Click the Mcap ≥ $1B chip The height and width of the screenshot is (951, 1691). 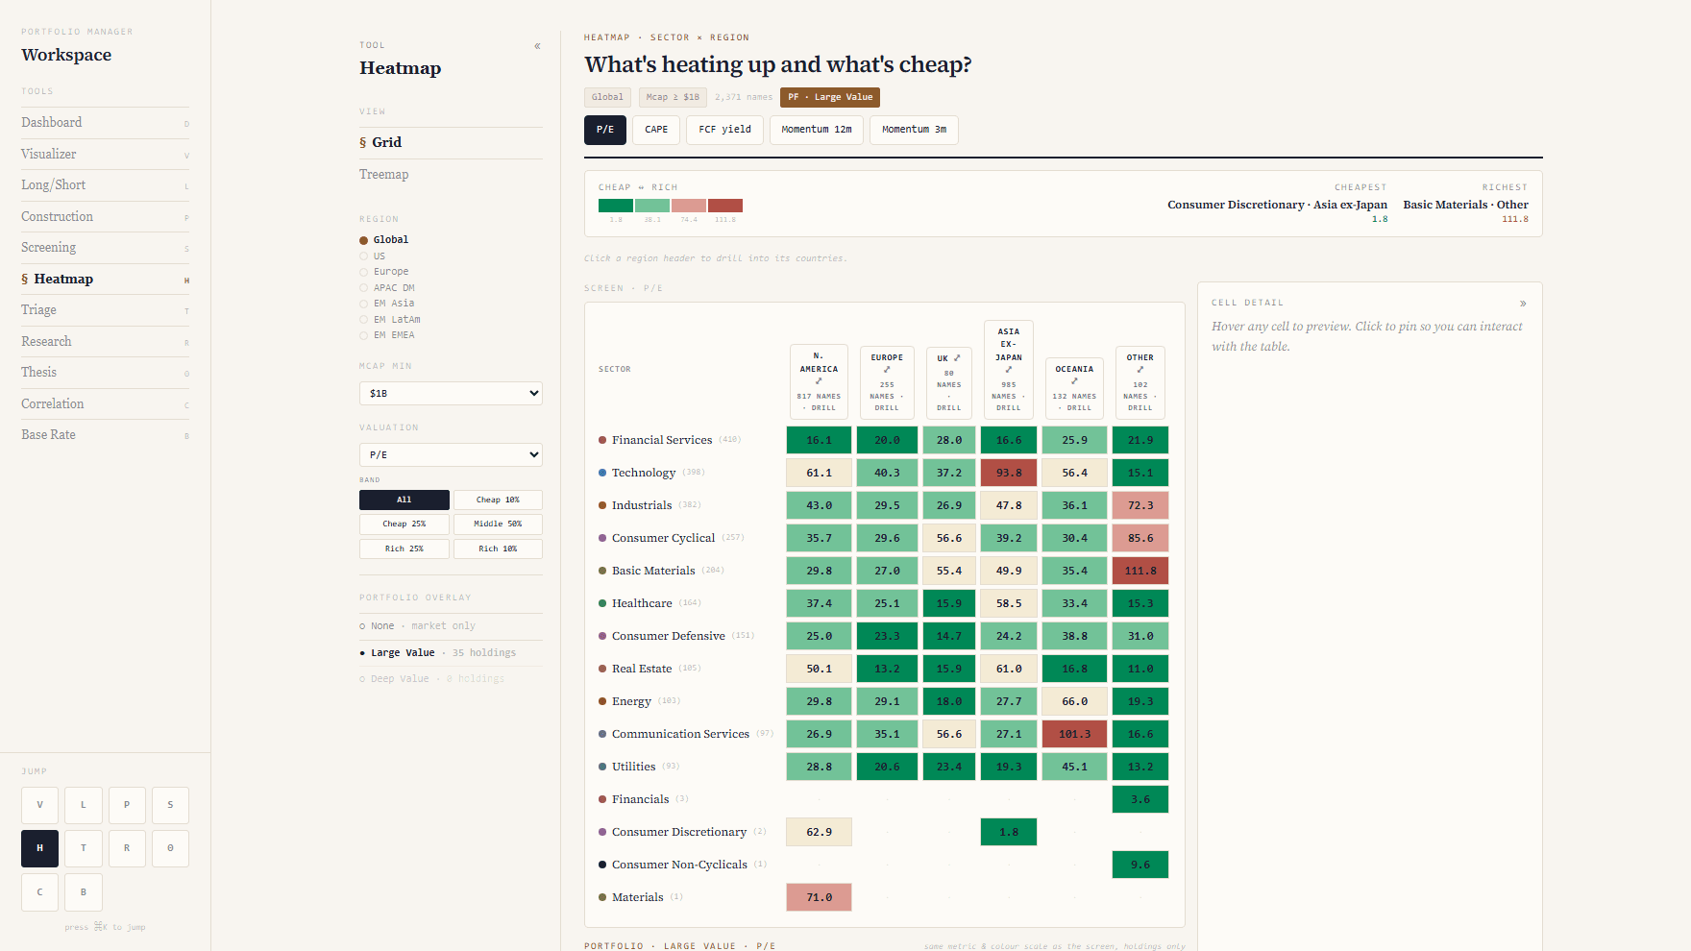(673, 97)
